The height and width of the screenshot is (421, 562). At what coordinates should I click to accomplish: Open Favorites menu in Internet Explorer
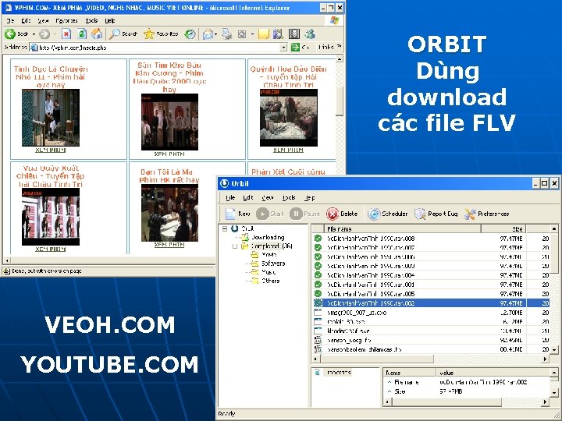click(66, 21)
